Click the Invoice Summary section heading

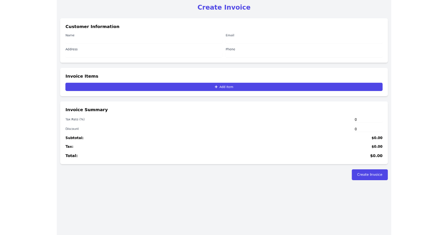tap(87, 110)
